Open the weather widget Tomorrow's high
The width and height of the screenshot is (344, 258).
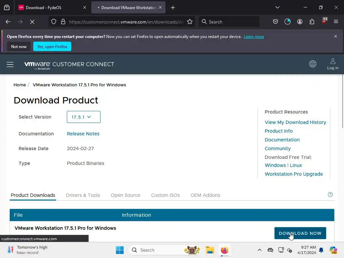pos(28,250)
